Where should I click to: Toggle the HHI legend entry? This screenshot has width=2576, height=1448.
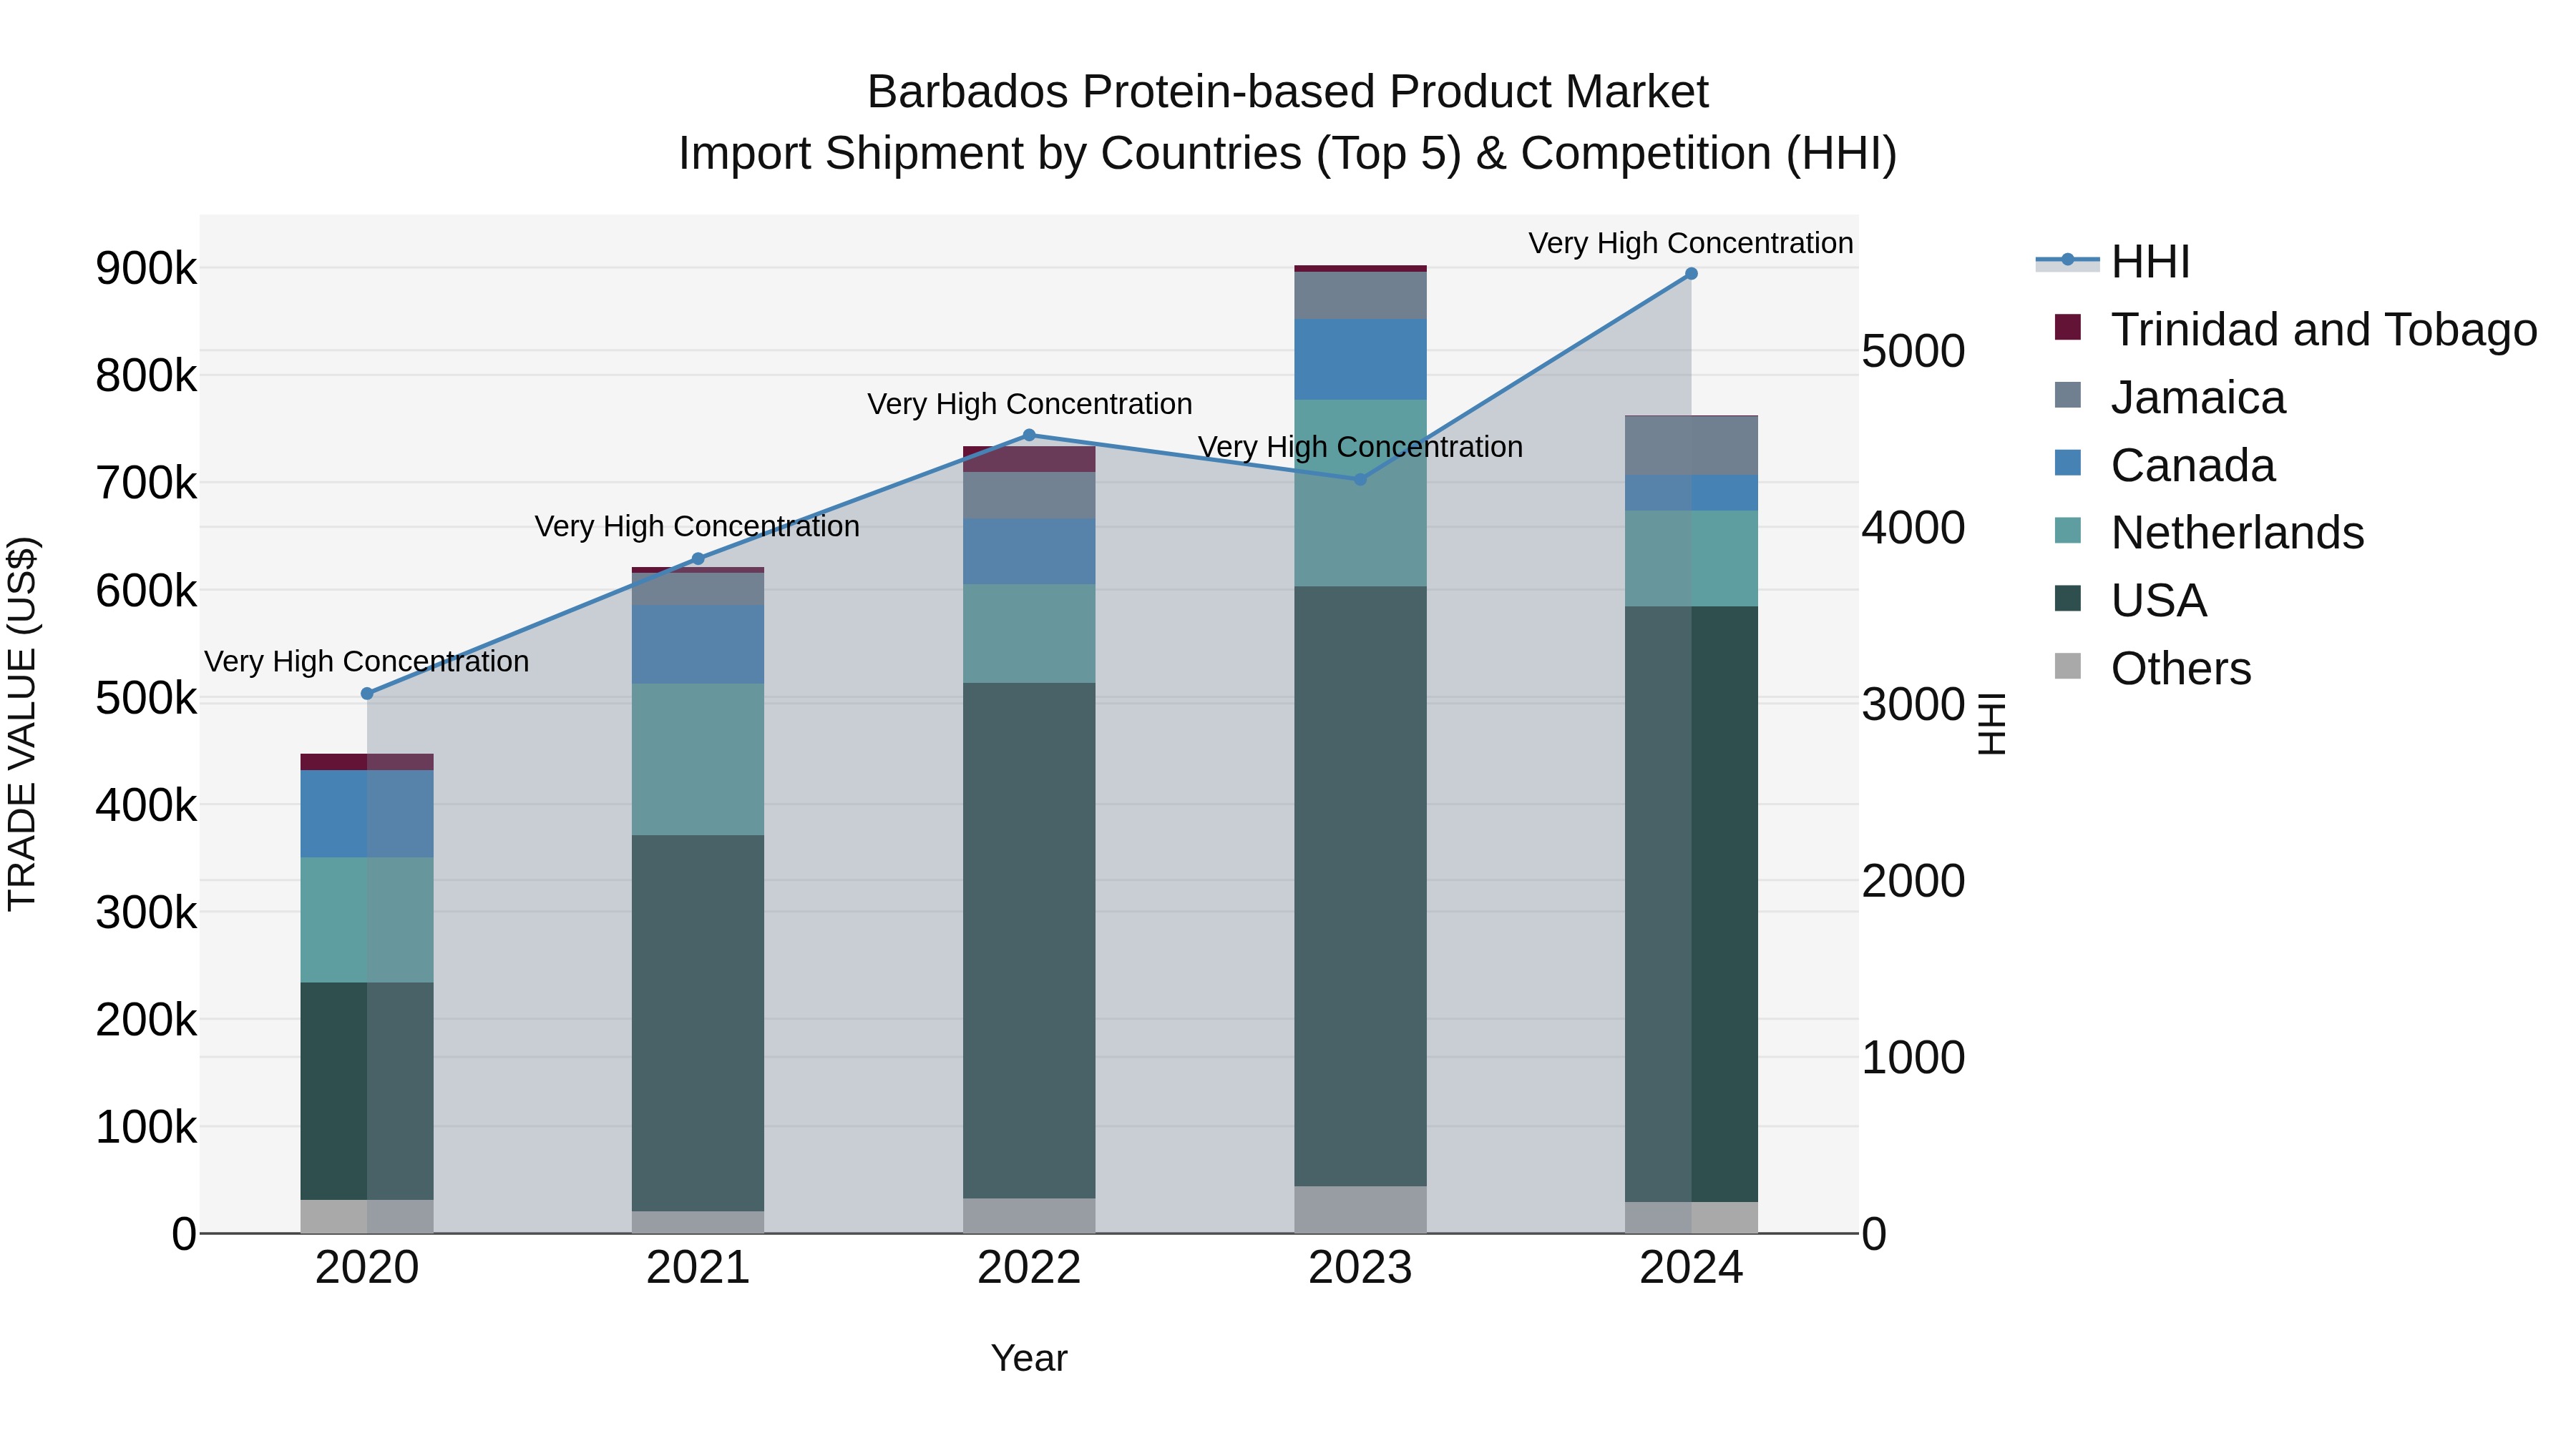tap(2112, 262)
